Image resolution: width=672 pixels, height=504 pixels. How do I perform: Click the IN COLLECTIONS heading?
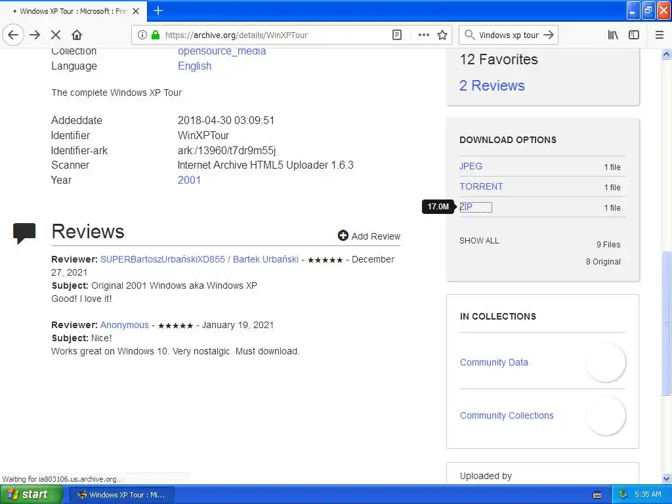click(498, 316)
